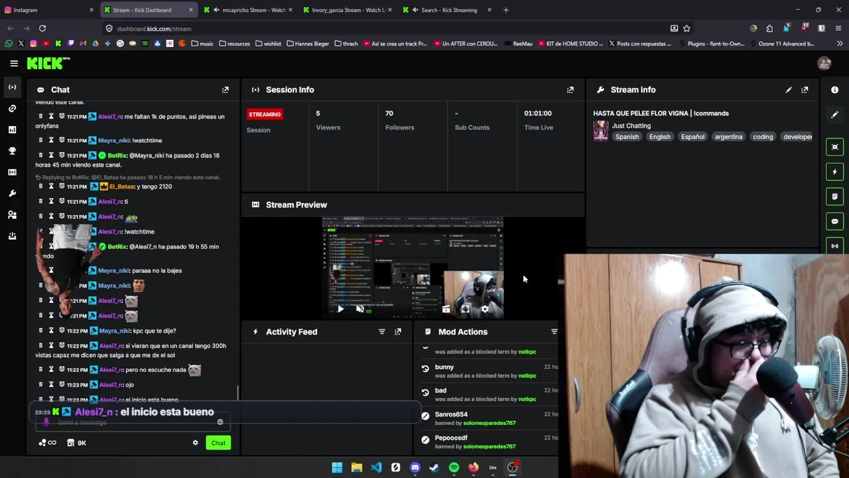Open the Stream section in the left sidebar
This screenshot has width=849, height=478.
pyautogui.click(x=12, y=87)
